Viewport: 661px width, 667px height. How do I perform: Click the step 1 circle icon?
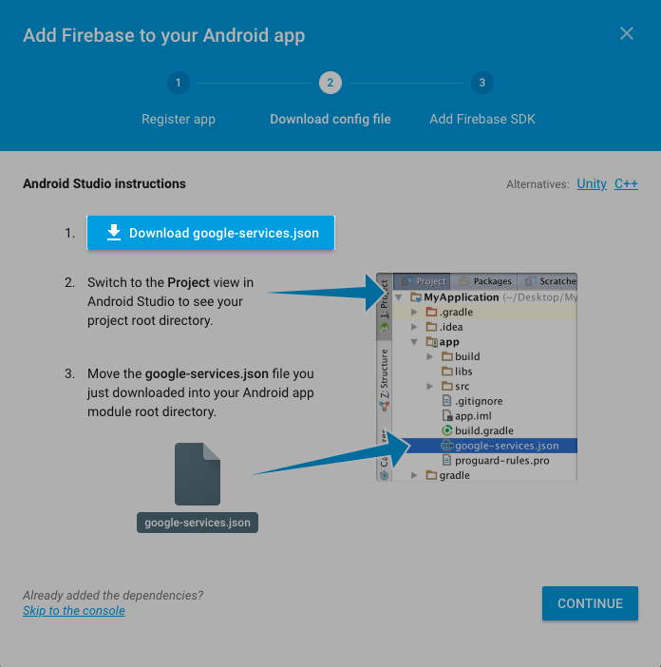coord(179,83)
